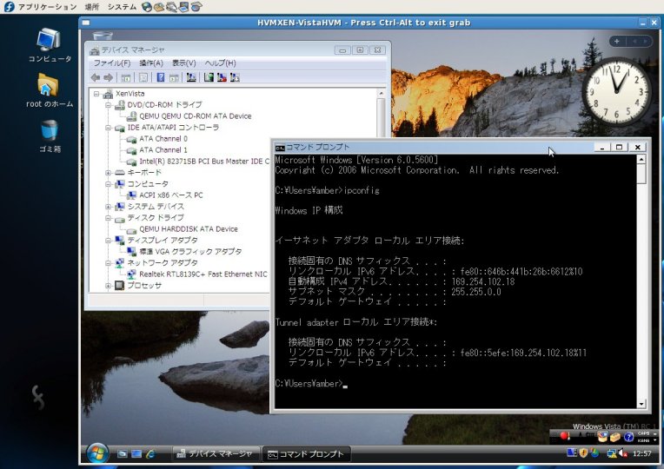Expand the キーボード tree node
This screenshot has height=469, width=664.
point(108,172)
